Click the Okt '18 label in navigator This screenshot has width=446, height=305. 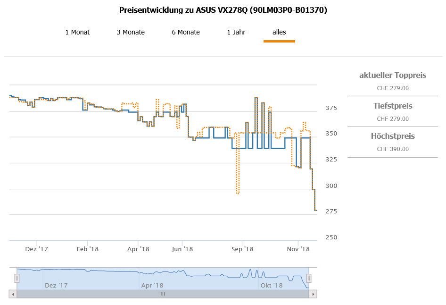(x=272, y=285)
